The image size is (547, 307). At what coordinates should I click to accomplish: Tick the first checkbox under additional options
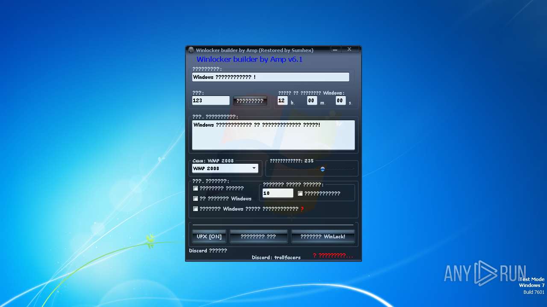coord(196,188)
